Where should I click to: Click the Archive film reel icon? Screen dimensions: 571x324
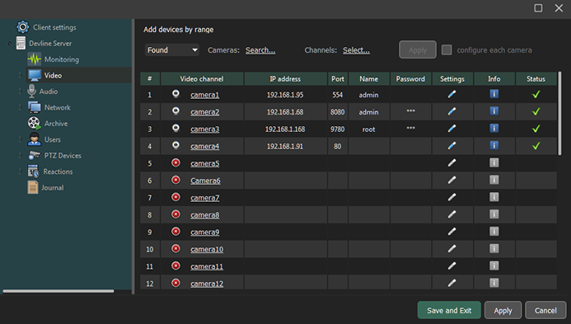(x=35, y=123)
